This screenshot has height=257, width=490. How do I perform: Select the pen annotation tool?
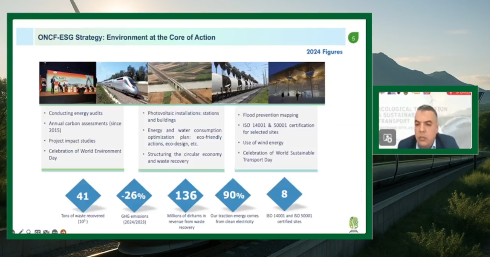[x=21, y=232]
